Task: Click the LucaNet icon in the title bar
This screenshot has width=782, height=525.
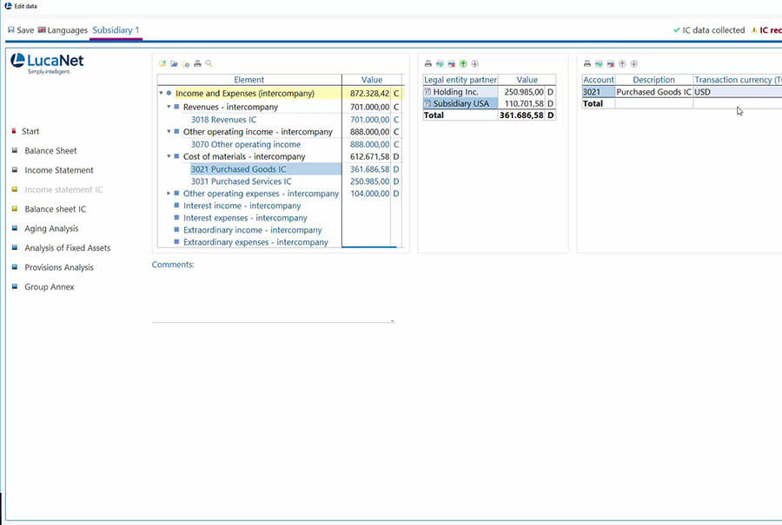Action: click(8, 6)
